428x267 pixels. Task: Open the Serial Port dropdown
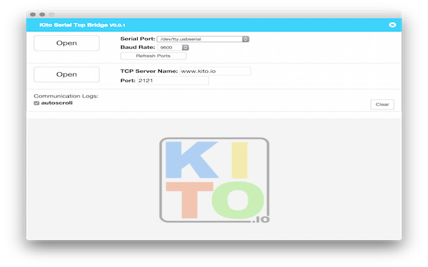click(203, 39)
